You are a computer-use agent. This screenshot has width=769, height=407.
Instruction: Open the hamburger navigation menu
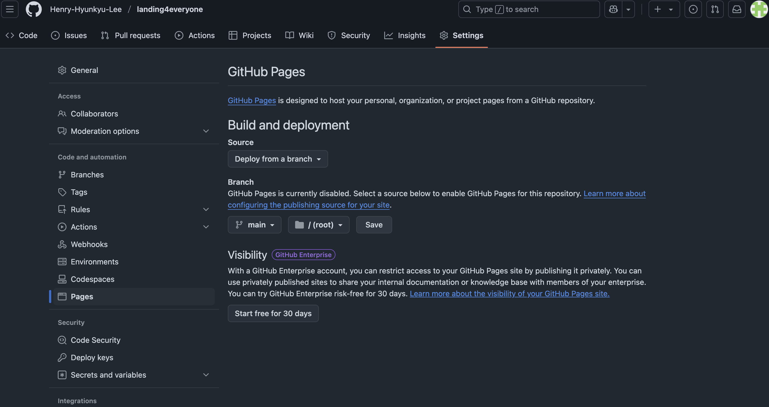point(10,9)
